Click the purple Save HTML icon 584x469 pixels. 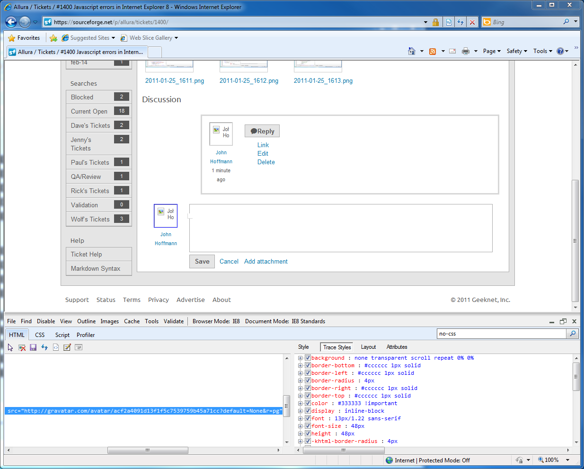pyautogui.click(x=33, y=347)
